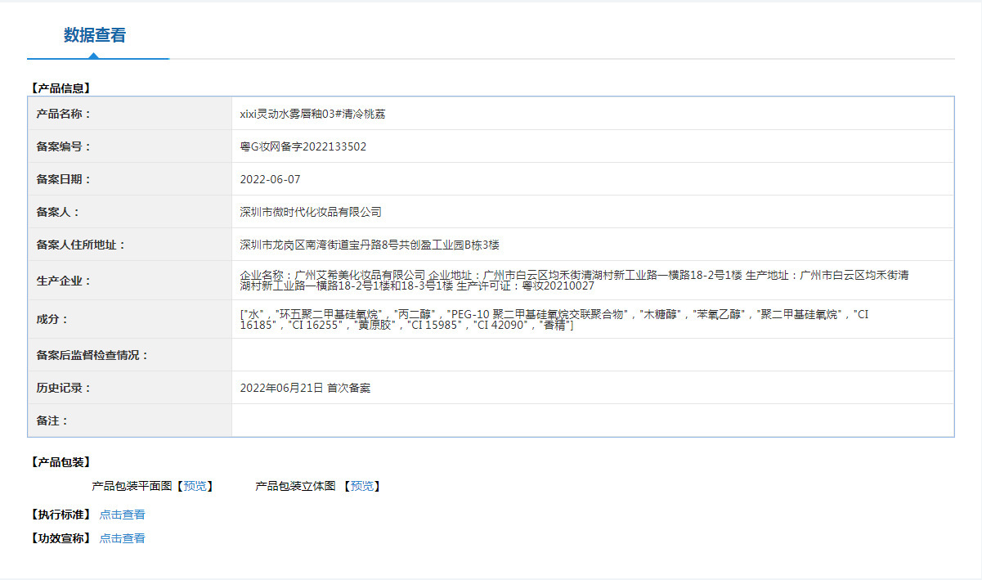The height and width of the screenshot is (580, 982).
Task: Select the 生产企业 row label
Action: 64,281
